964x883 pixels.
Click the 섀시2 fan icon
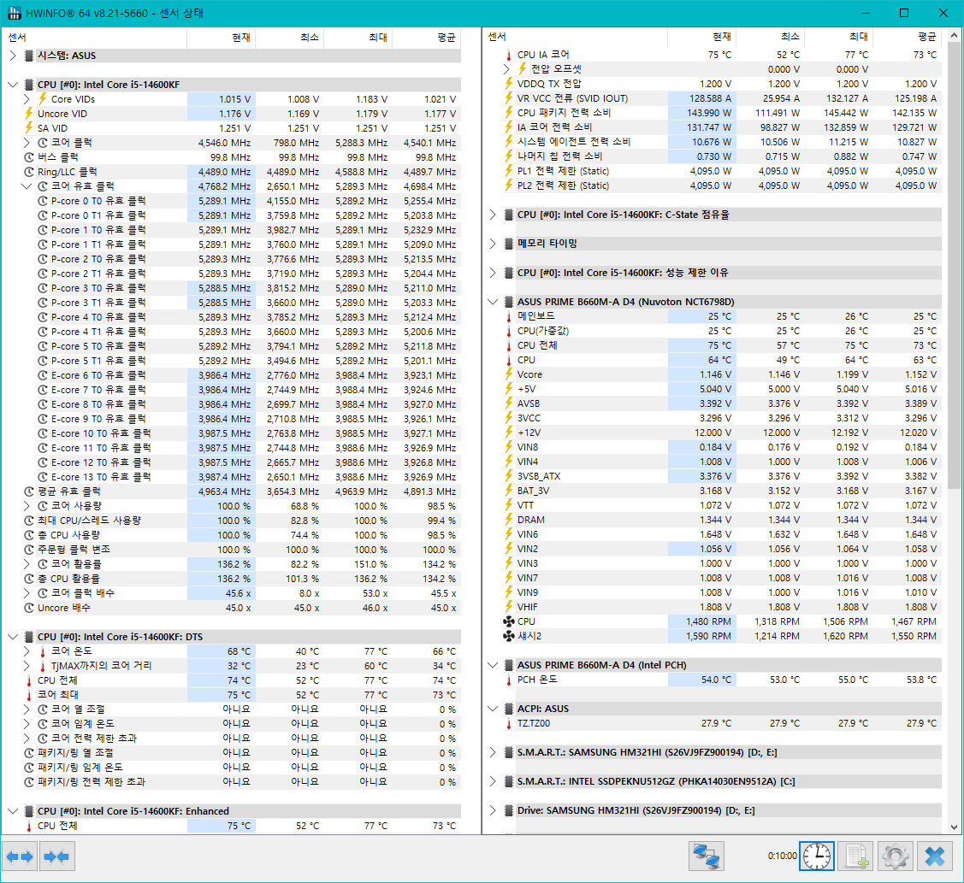[509, 636]
